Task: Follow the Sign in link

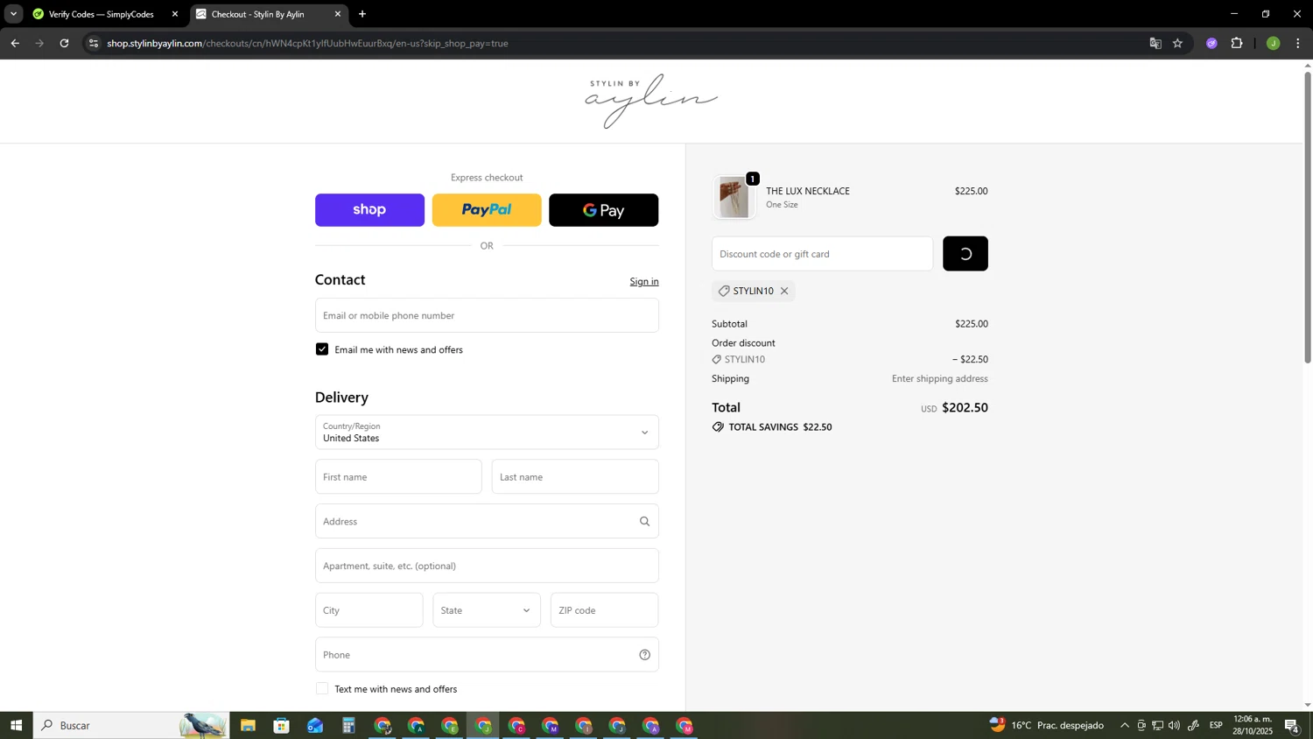Action: pos(644,281)
